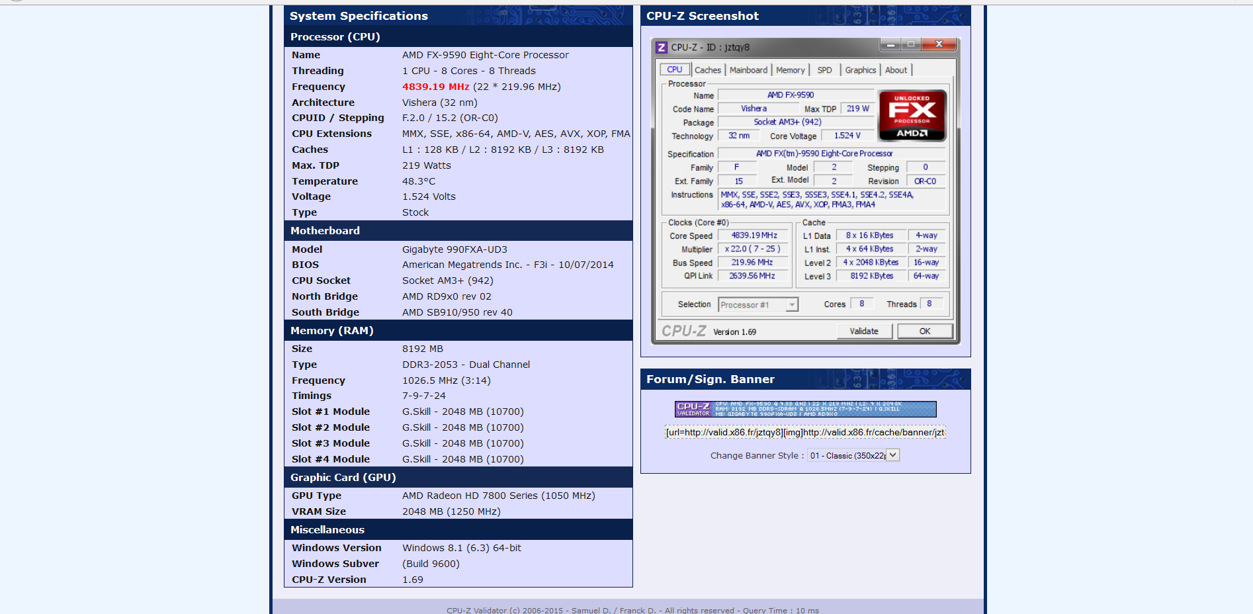The height and width of the screenshot is (614, 1253).
Task: Open the About tab
Action: [x=896, y=70]
